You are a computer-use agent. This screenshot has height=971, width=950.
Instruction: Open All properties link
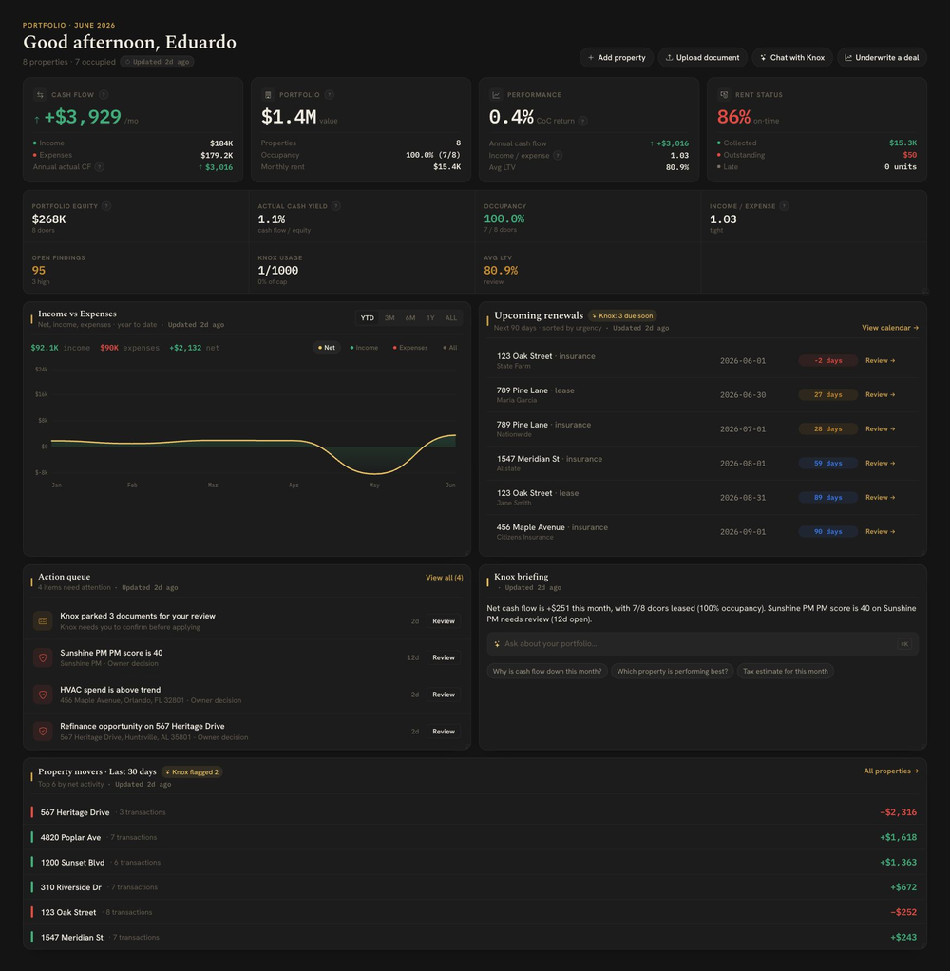pyautogui.click(x=891, y=771)
